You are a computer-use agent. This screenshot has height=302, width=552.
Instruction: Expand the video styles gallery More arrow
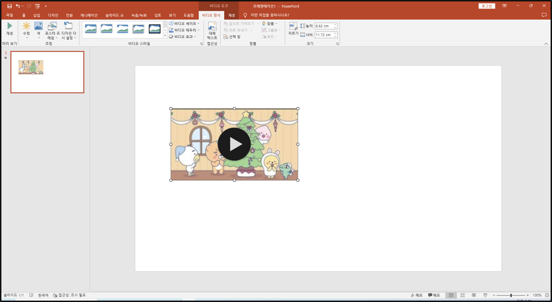tap(165, 36)
